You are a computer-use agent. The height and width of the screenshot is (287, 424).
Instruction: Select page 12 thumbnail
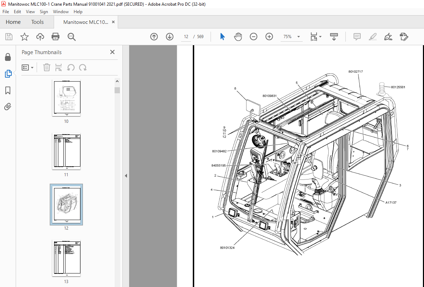(x=66, y=204)
